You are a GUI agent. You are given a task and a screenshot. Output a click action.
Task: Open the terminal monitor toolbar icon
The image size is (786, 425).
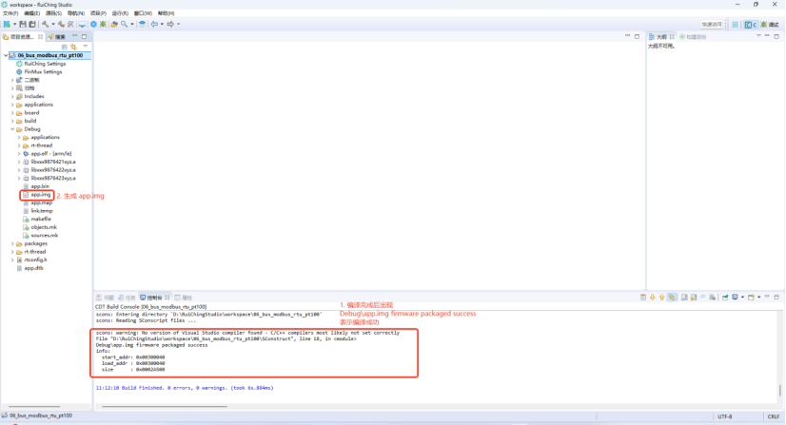click(82, 24)
